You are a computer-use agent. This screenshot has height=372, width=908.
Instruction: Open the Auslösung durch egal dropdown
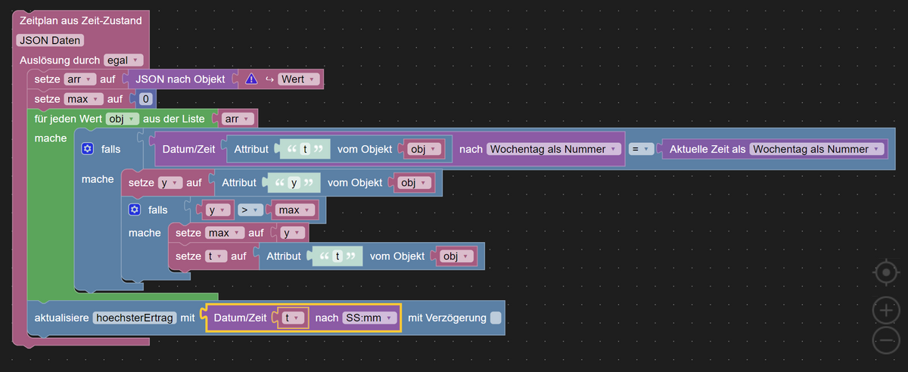tap(123, 60)
